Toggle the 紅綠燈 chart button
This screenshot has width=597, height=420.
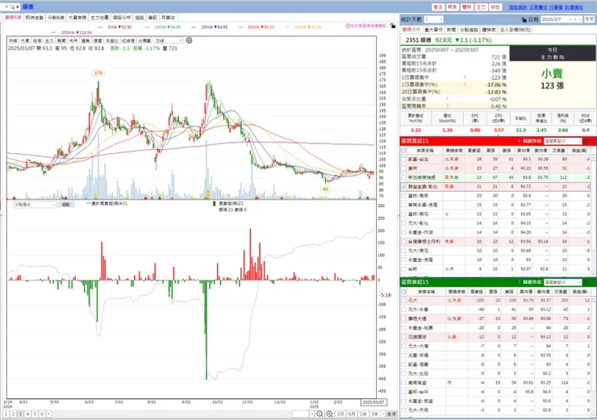pyautogui.click(x=128, y=40)
